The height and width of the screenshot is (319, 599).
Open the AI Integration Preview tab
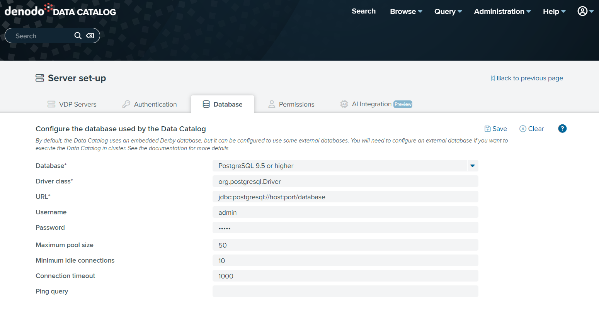[x=376, y=104]
